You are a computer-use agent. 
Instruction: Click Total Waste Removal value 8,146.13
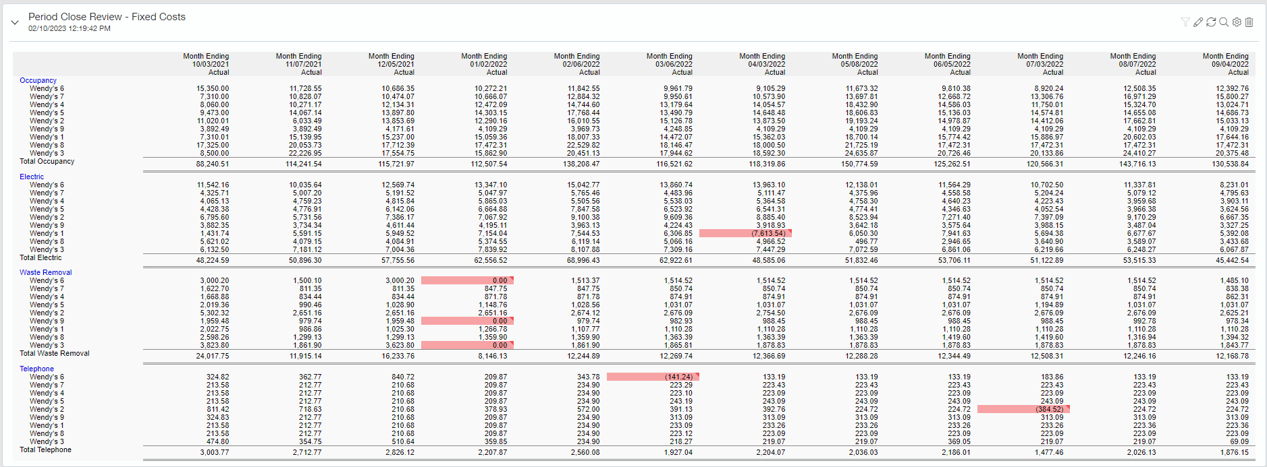[493, 356]
